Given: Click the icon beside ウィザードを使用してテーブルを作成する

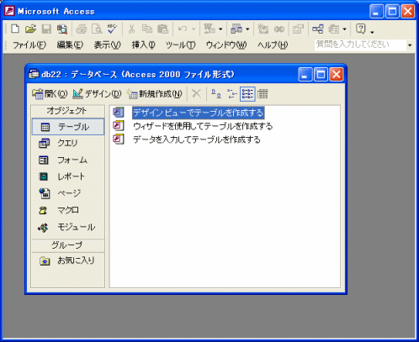Looking at the screenshot, I should point(119,126).
